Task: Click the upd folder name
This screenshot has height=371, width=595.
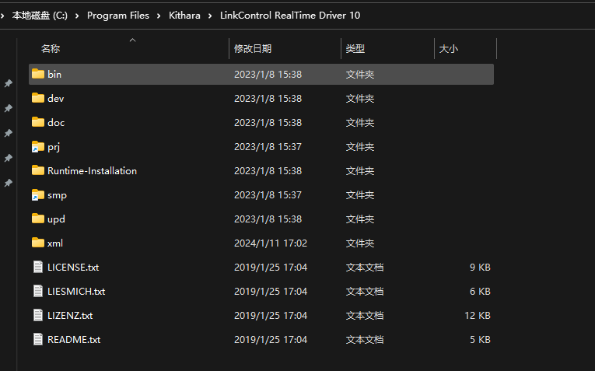Action: click(56, 219)
